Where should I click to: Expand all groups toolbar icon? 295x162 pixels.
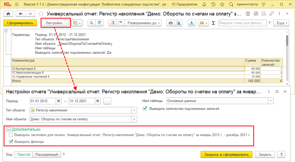pyautogui.click(x=112, y=23)
